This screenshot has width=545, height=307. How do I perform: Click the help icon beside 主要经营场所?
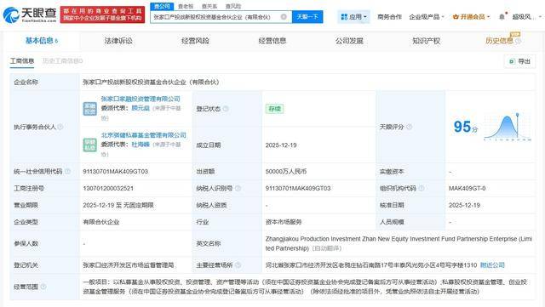[x=238, y=265]
